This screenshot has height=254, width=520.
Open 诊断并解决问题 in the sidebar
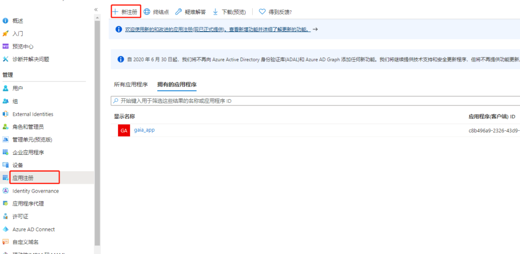pos(31,59)
